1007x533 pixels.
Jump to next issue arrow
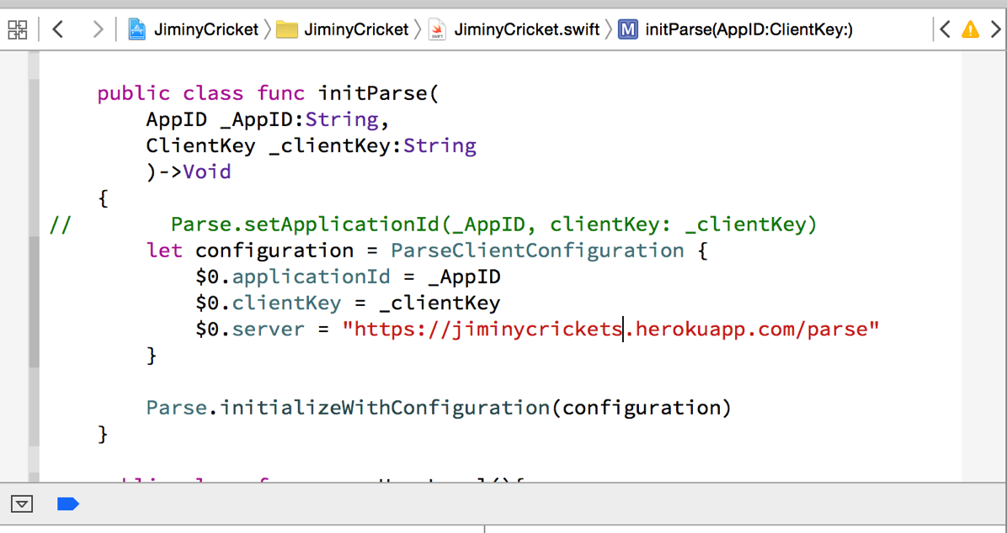[x=995, y=29]
